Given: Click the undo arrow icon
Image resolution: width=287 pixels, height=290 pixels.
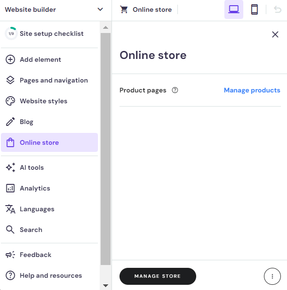Looking at the screenshot, I should (x=278, y=9).
